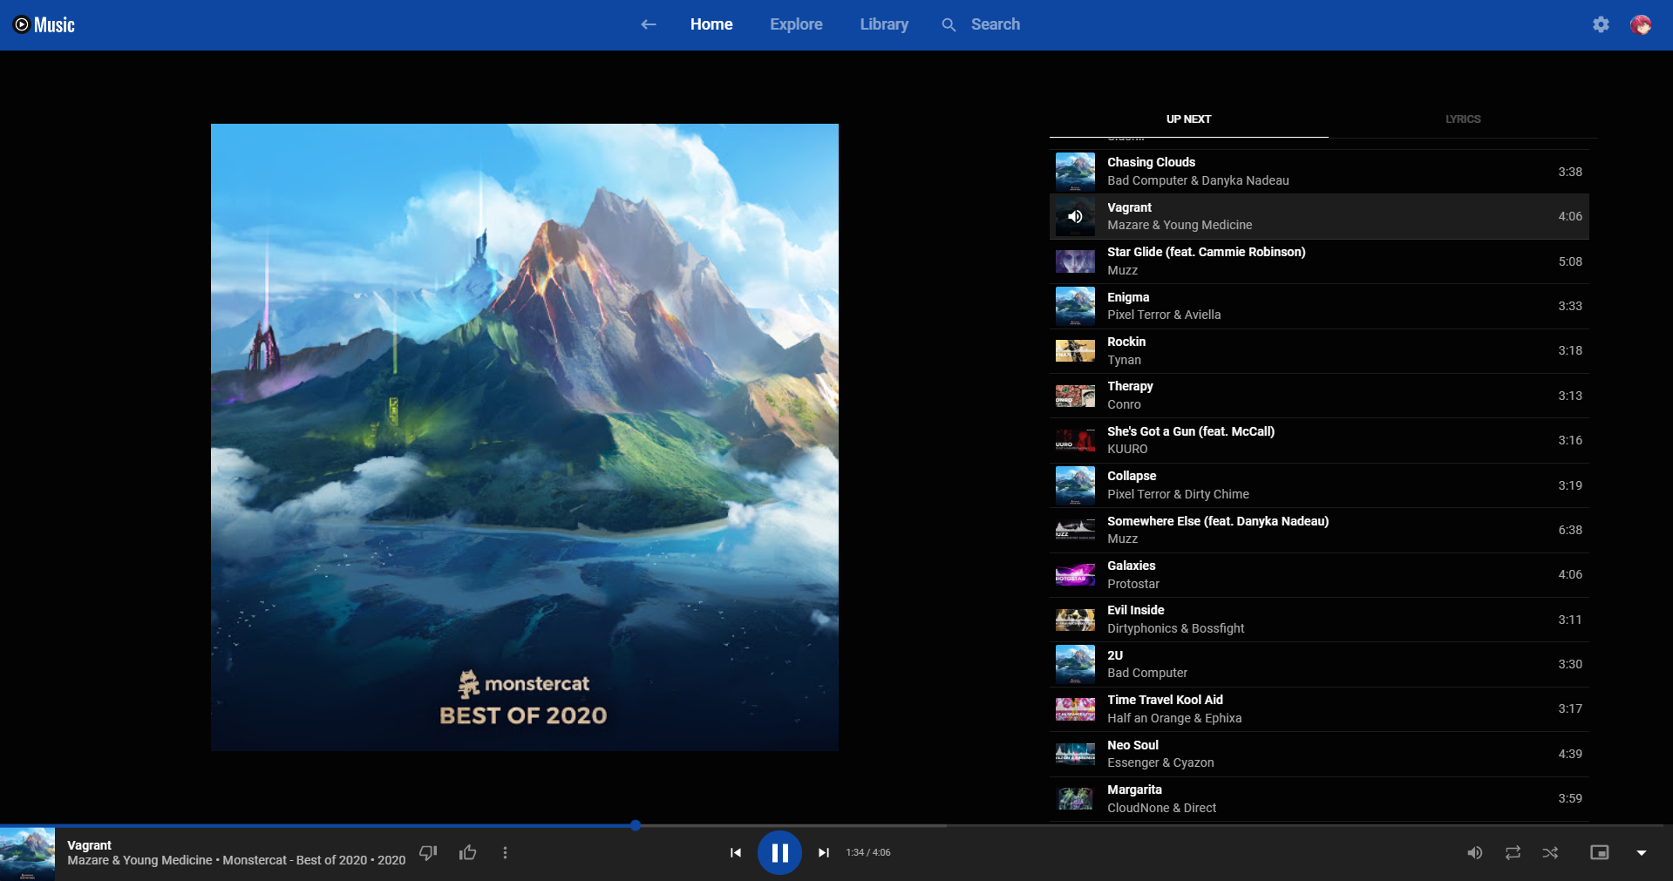The height and width of the screenshot is (881, 1673).
Task: Click the speaker icon on Vagrant queue row
Action: pyautogui.click(x=1075, y=217)
